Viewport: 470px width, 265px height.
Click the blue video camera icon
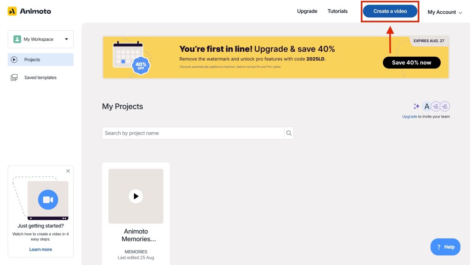tap(48, 200)
